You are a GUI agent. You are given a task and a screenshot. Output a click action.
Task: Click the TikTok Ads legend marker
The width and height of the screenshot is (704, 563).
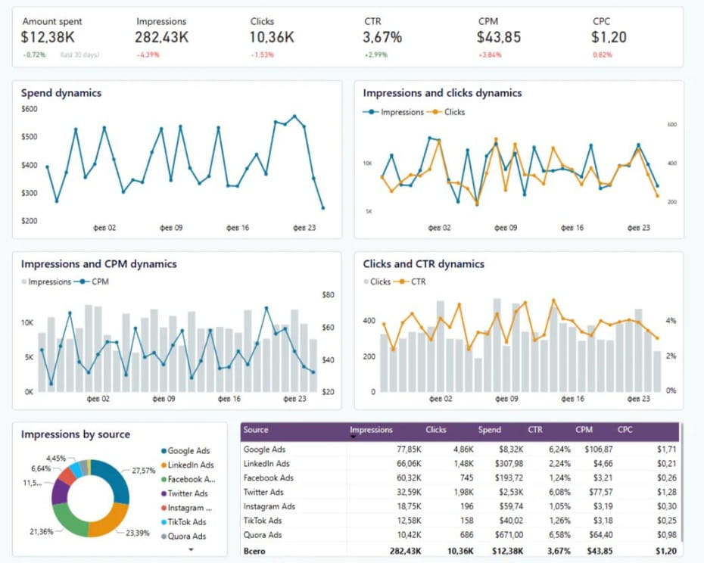pyautogui.click(x=164, y=522)
